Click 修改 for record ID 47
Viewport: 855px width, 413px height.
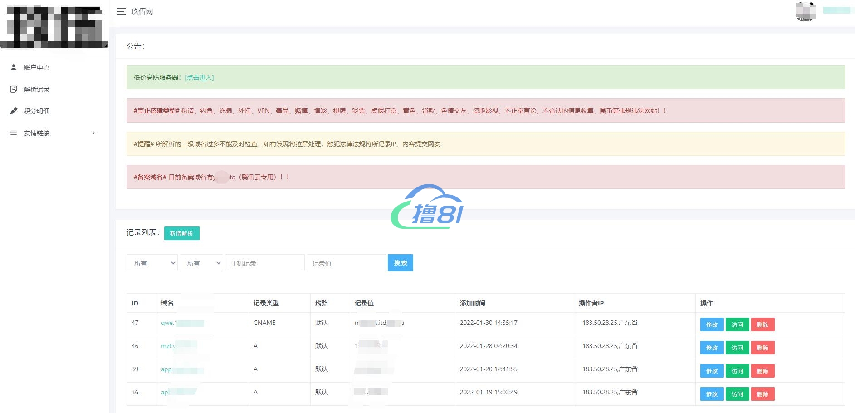[712, 325]
